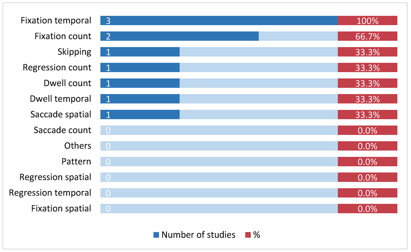The width and height of the screenshot is (411, 252).
Task: Click the Dwell count category label
Action: click(67, 83)
